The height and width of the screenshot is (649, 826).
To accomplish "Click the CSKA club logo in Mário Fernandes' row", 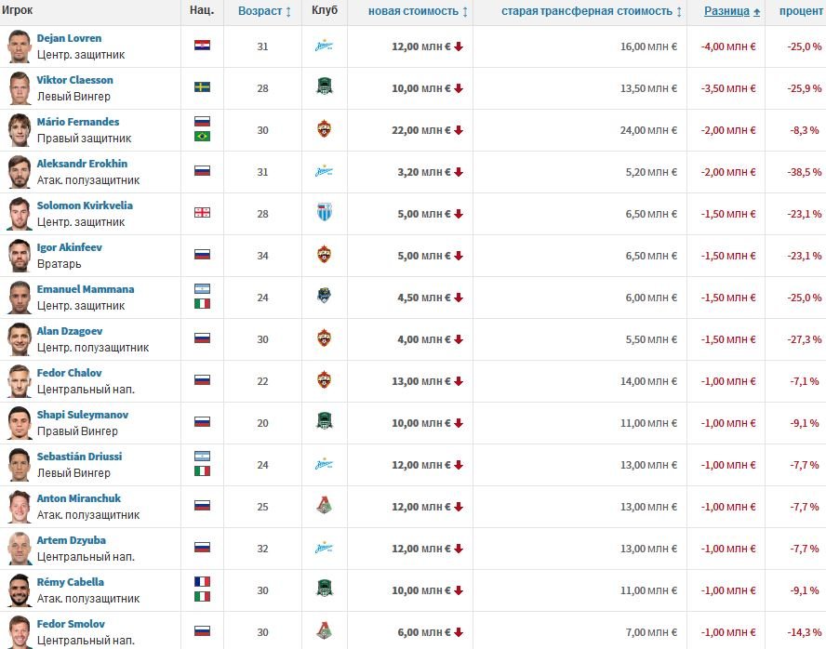I will [324, 129].
